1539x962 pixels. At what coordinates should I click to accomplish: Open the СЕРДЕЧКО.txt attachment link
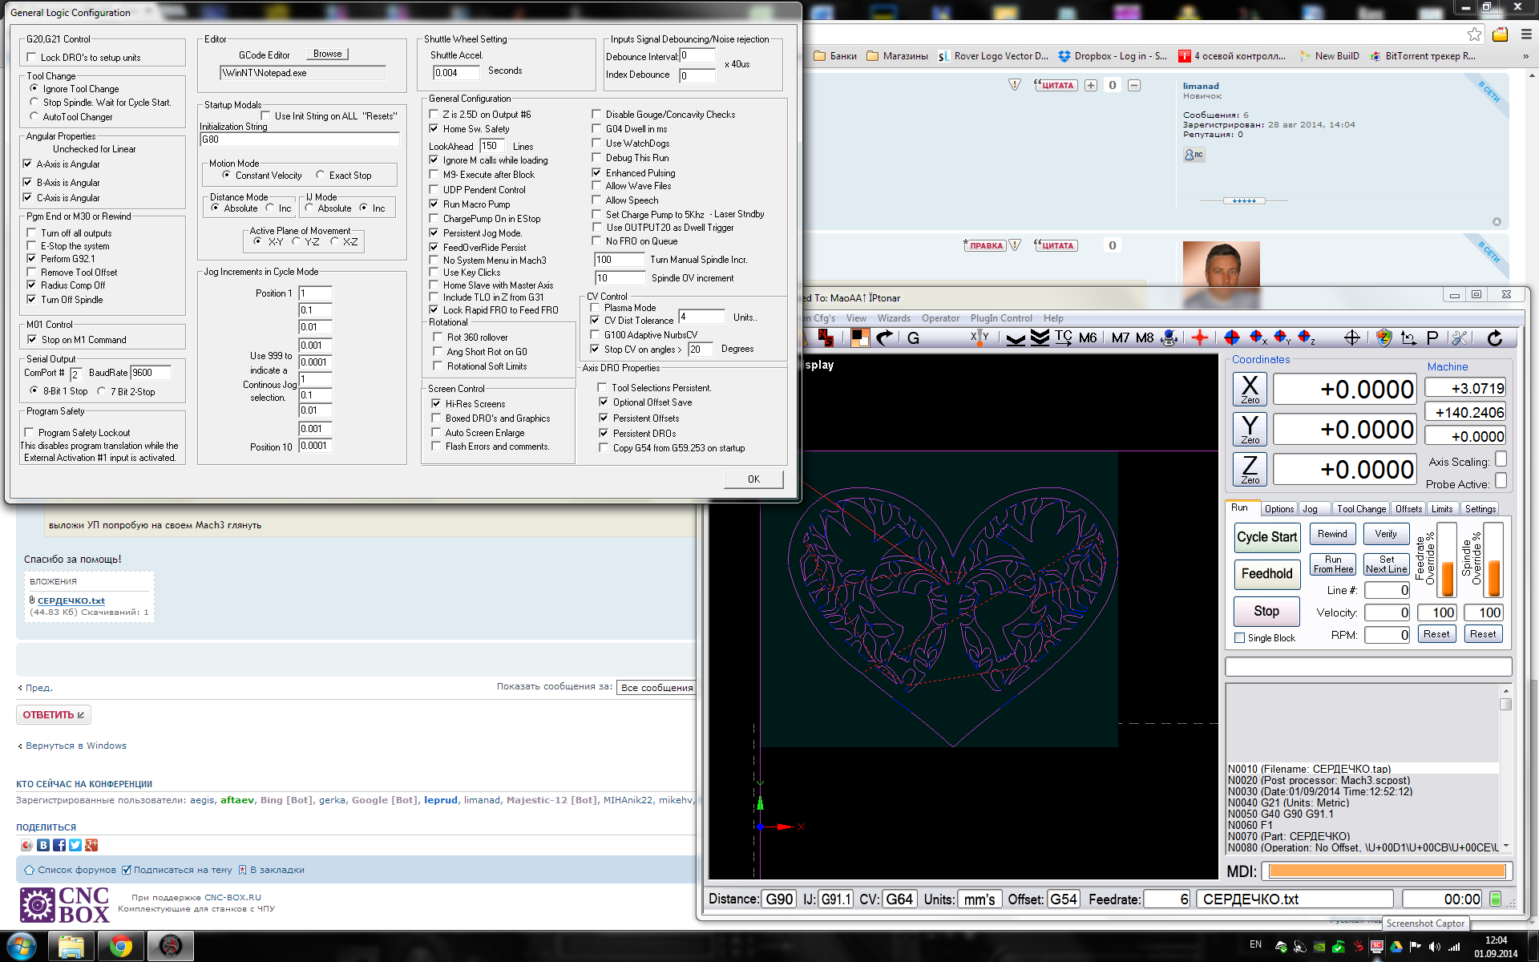click(71, 600)
